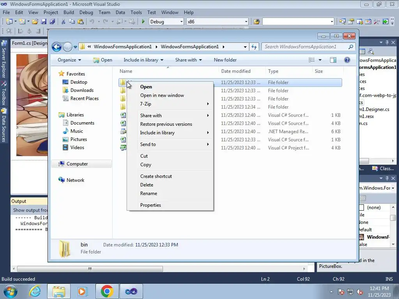Open Properties Window toolbar icon

351,22
